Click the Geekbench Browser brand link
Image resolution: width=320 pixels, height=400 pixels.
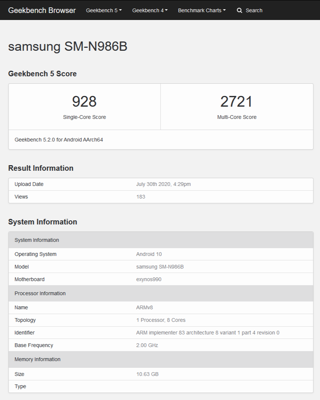(x=42, y=10)
